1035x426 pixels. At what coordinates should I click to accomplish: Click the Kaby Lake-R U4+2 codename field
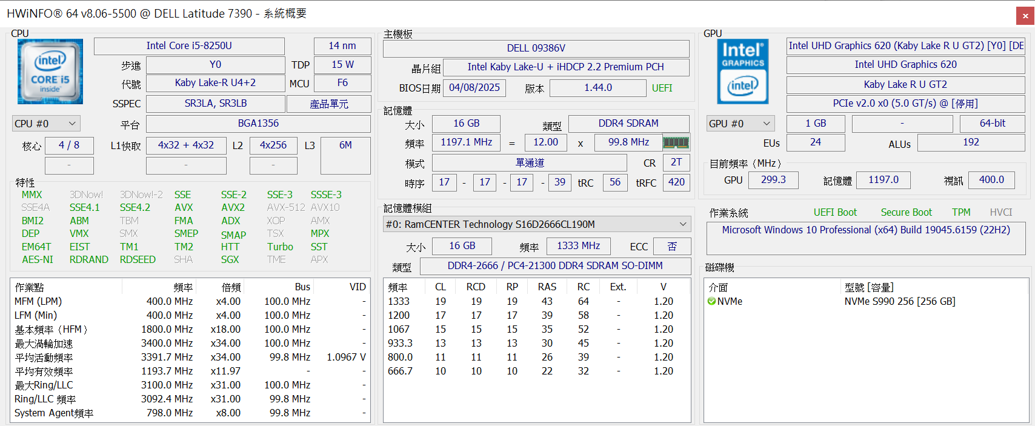[216, 83]
